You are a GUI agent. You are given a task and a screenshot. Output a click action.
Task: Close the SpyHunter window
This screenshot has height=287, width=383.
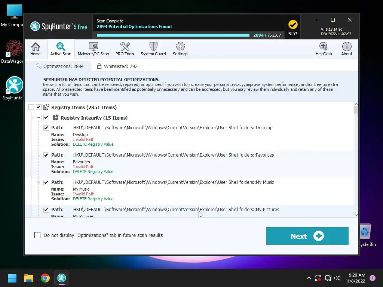coord(350,20)
